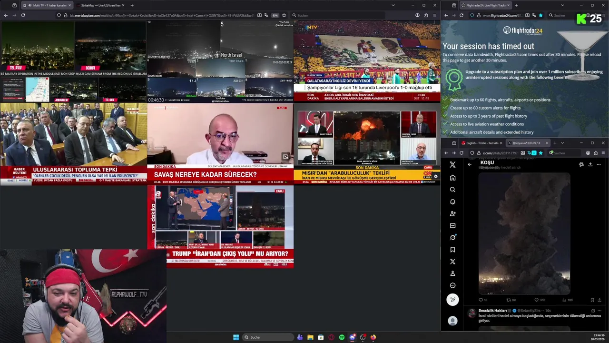View analytics of smoke post (18K)
The image size is (609, 343).
tap(568, 300)
